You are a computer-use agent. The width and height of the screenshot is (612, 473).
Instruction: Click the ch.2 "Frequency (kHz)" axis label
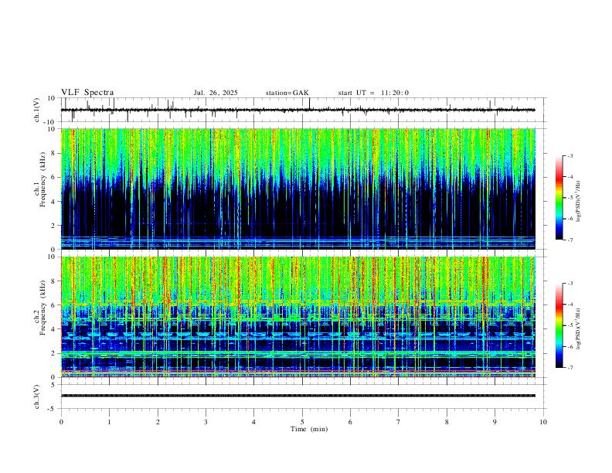click(x=43, y=308)
